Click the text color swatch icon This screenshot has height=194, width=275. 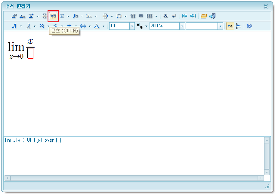click(140, 26)
